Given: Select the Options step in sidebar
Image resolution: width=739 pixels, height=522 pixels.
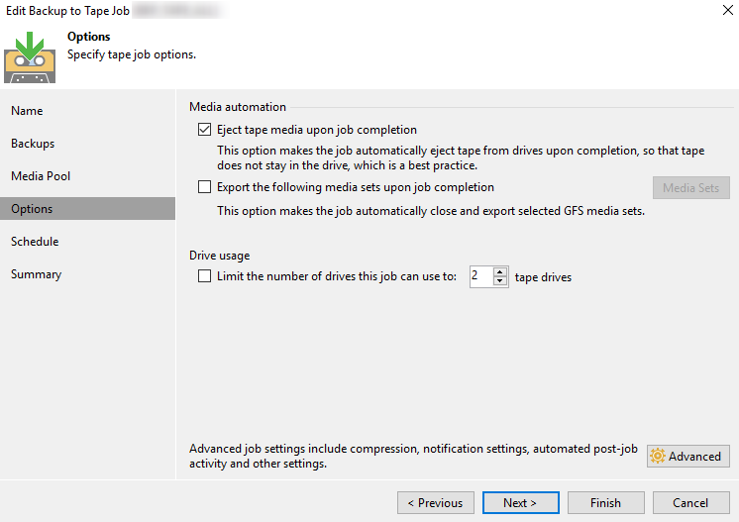Looking at the screenshot, I should pos(33,209).
